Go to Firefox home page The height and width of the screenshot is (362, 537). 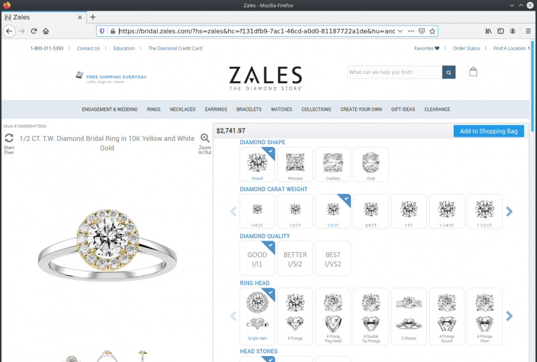pyautogui.click(x=46, y=31)
